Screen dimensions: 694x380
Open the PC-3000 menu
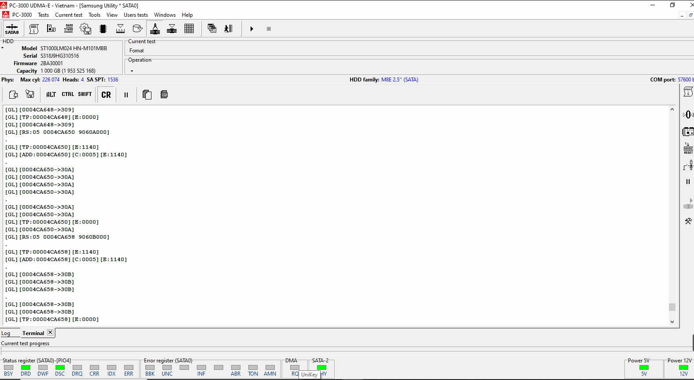22,15
